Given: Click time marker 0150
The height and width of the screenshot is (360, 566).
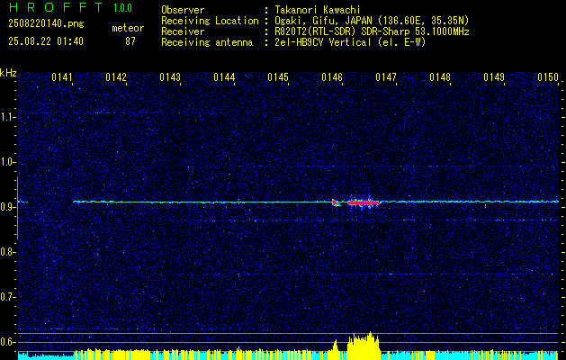Looking at the screenshot, I should (548, 77).
